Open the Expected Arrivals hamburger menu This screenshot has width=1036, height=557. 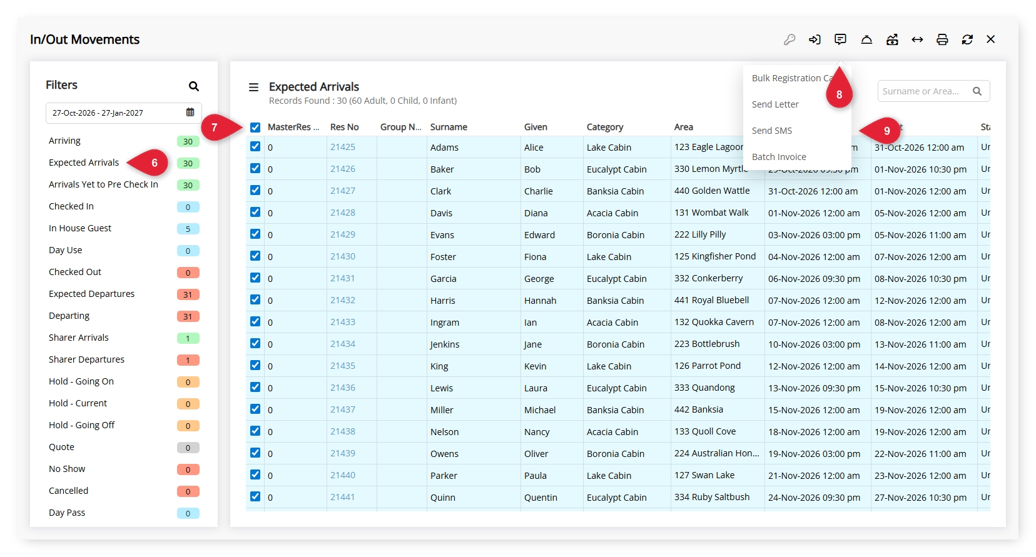tap(253, 88)
